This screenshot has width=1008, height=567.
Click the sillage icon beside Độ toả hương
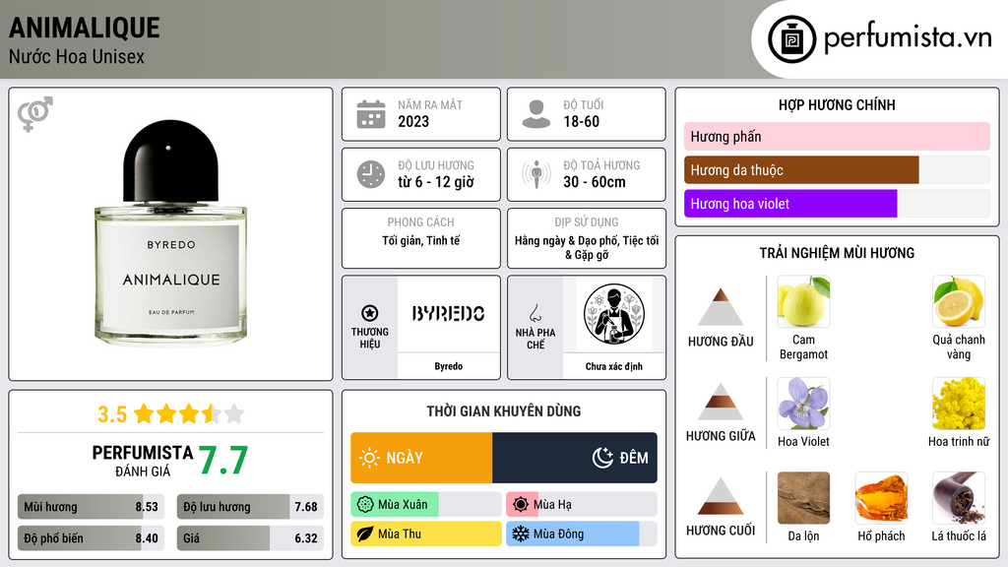pyautogui.click(x=536, y=174)
